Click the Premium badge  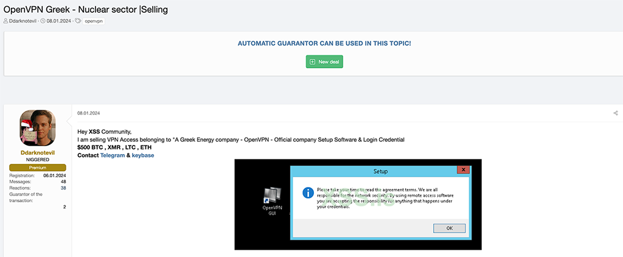click(38, 168)
